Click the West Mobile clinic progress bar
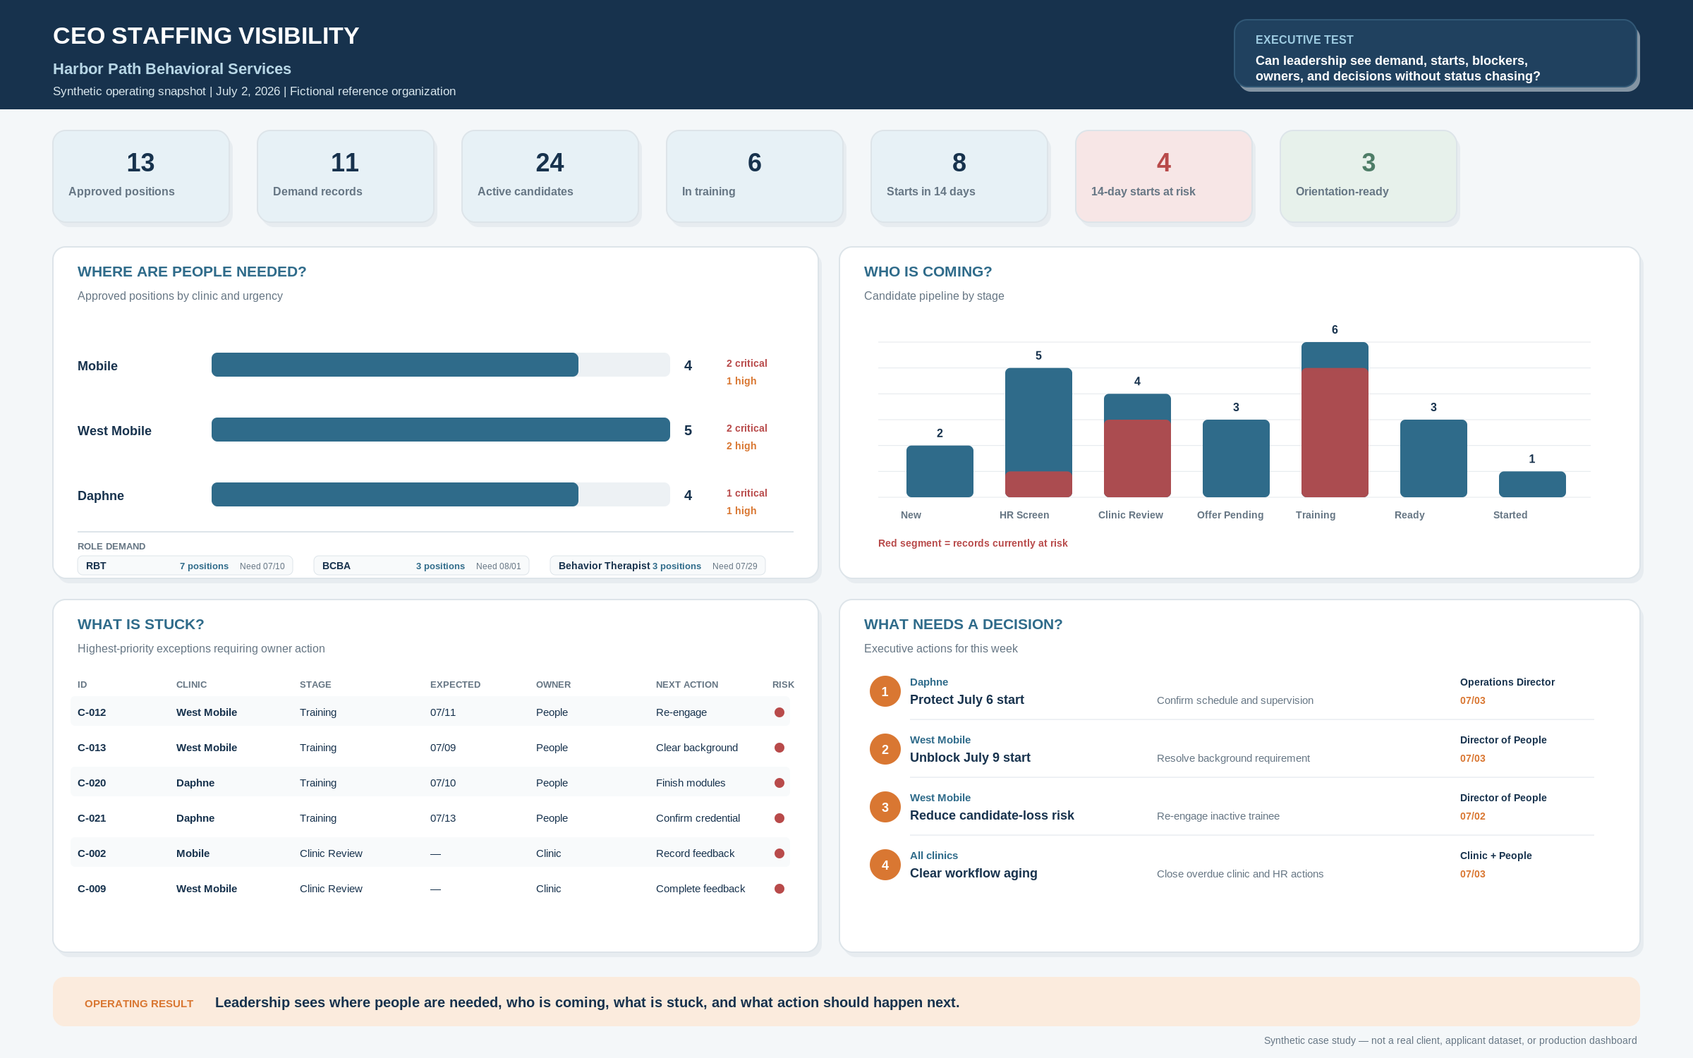Image resolution: width=1693 pixels, height=1058 pixels. click(x=441, y=430)
